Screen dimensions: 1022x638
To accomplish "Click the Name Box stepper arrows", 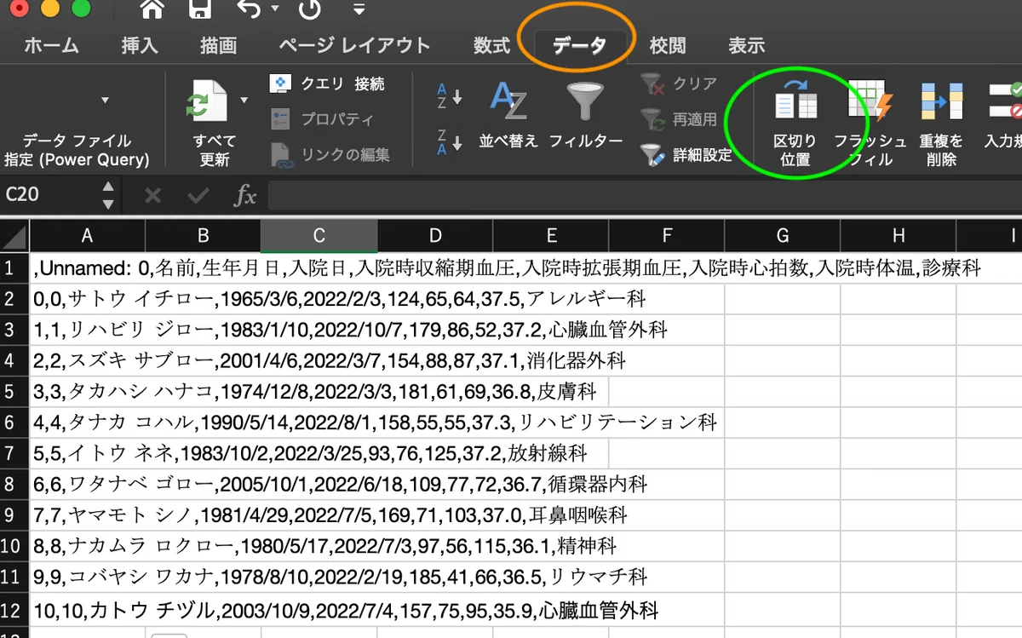I will (x=108, y=195).
